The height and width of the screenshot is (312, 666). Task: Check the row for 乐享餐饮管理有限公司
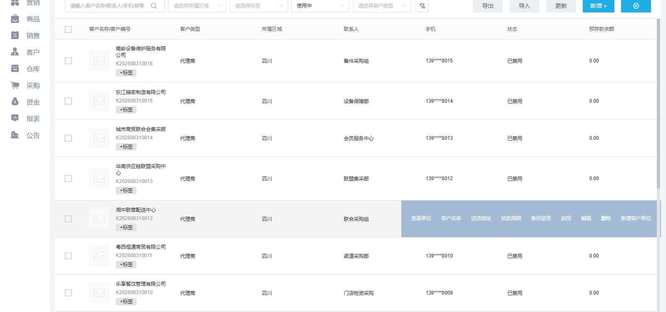point(68,293)
